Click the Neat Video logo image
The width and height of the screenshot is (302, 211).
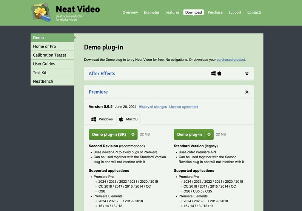coord(41,12)
